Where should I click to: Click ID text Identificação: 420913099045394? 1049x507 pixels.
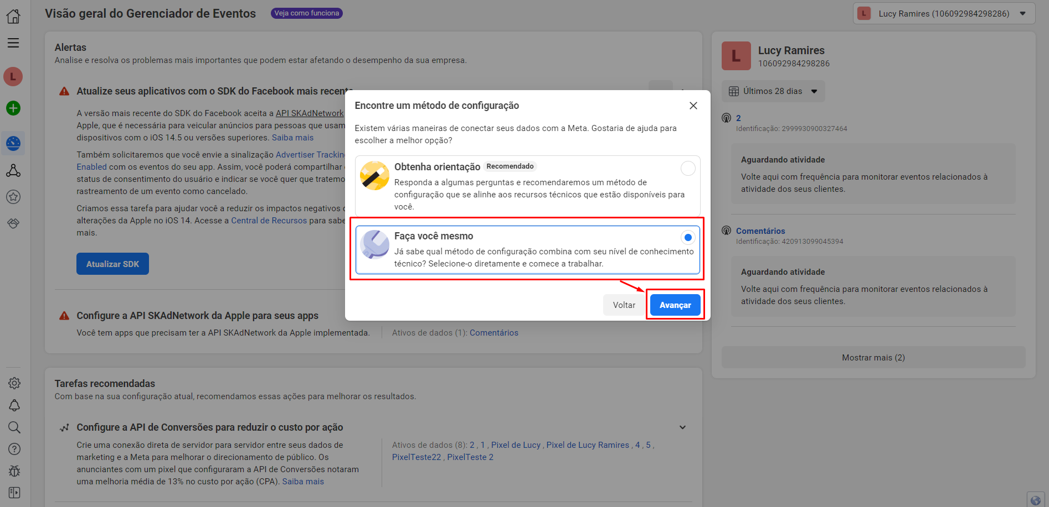(789, 242)
